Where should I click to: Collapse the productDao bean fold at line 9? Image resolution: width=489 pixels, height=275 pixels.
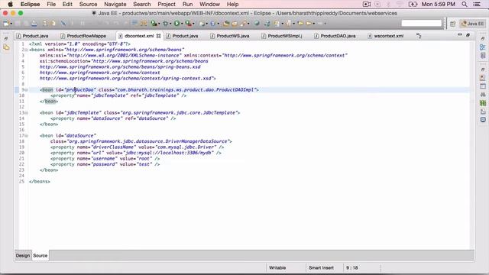[x=26, y=90]
